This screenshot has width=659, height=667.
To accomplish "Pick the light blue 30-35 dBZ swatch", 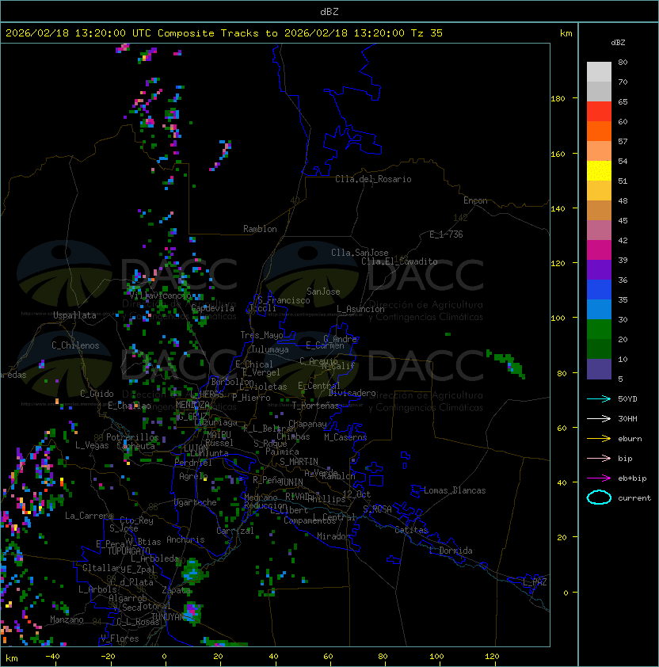I will (599, 309).
